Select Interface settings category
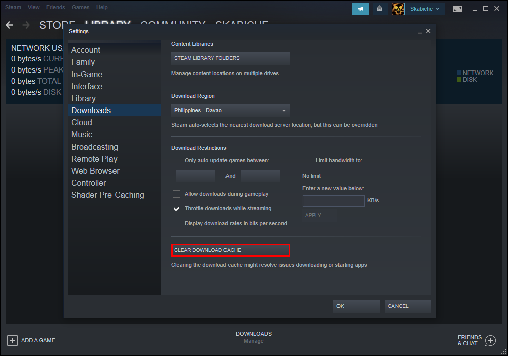The height and width of the screenshot is (356, 508). coord(115,86)
